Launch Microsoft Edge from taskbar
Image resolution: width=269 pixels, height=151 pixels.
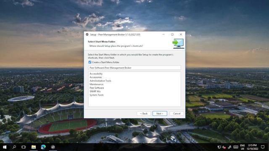[43, 147]
